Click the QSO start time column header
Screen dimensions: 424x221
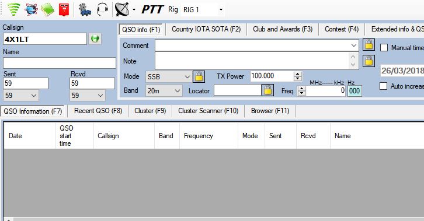pyautogui.click(x=75, y=136)
